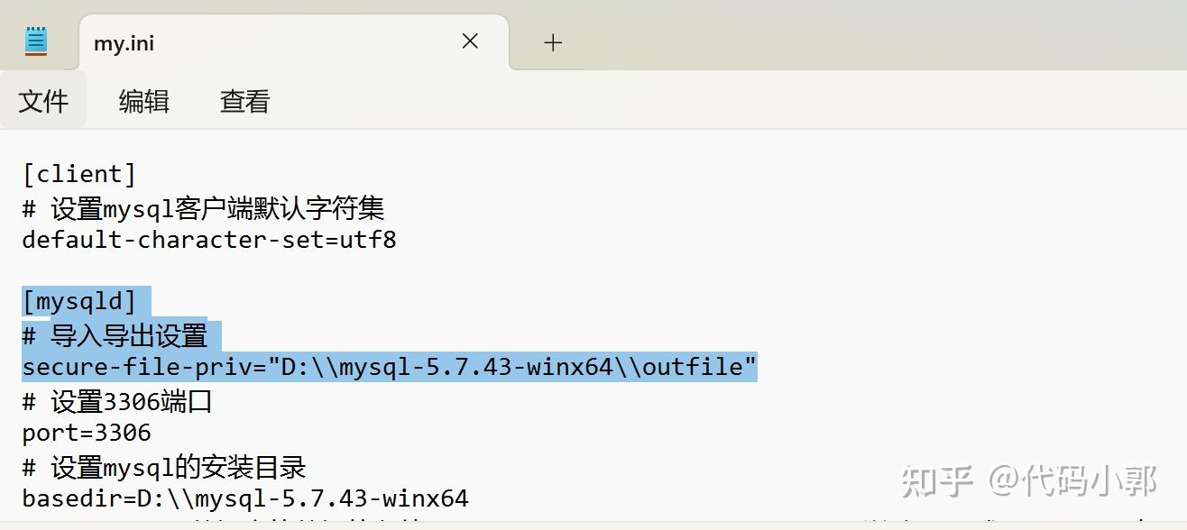Click the highlighted [mysqld] line
The image size is (1187, 530).
pos(79,302)
